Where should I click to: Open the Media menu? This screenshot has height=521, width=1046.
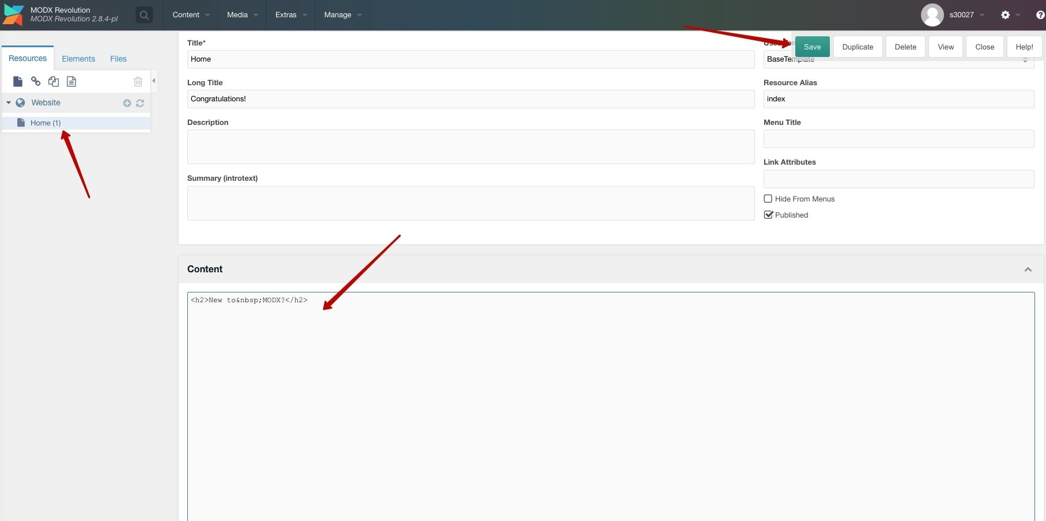tap(242, 15)
